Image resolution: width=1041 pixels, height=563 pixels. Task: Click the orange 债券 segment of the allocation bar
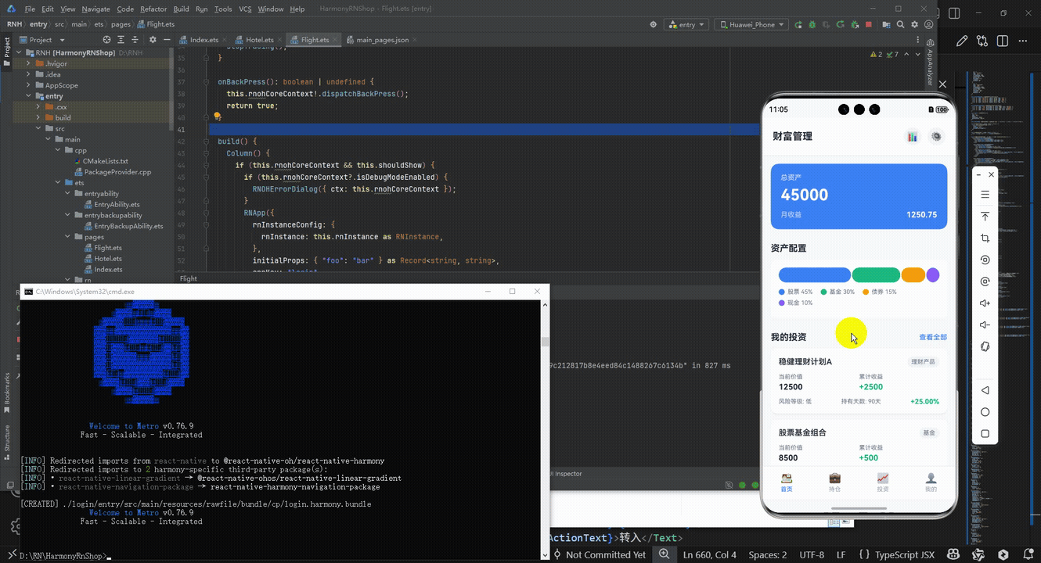[913, 275]
